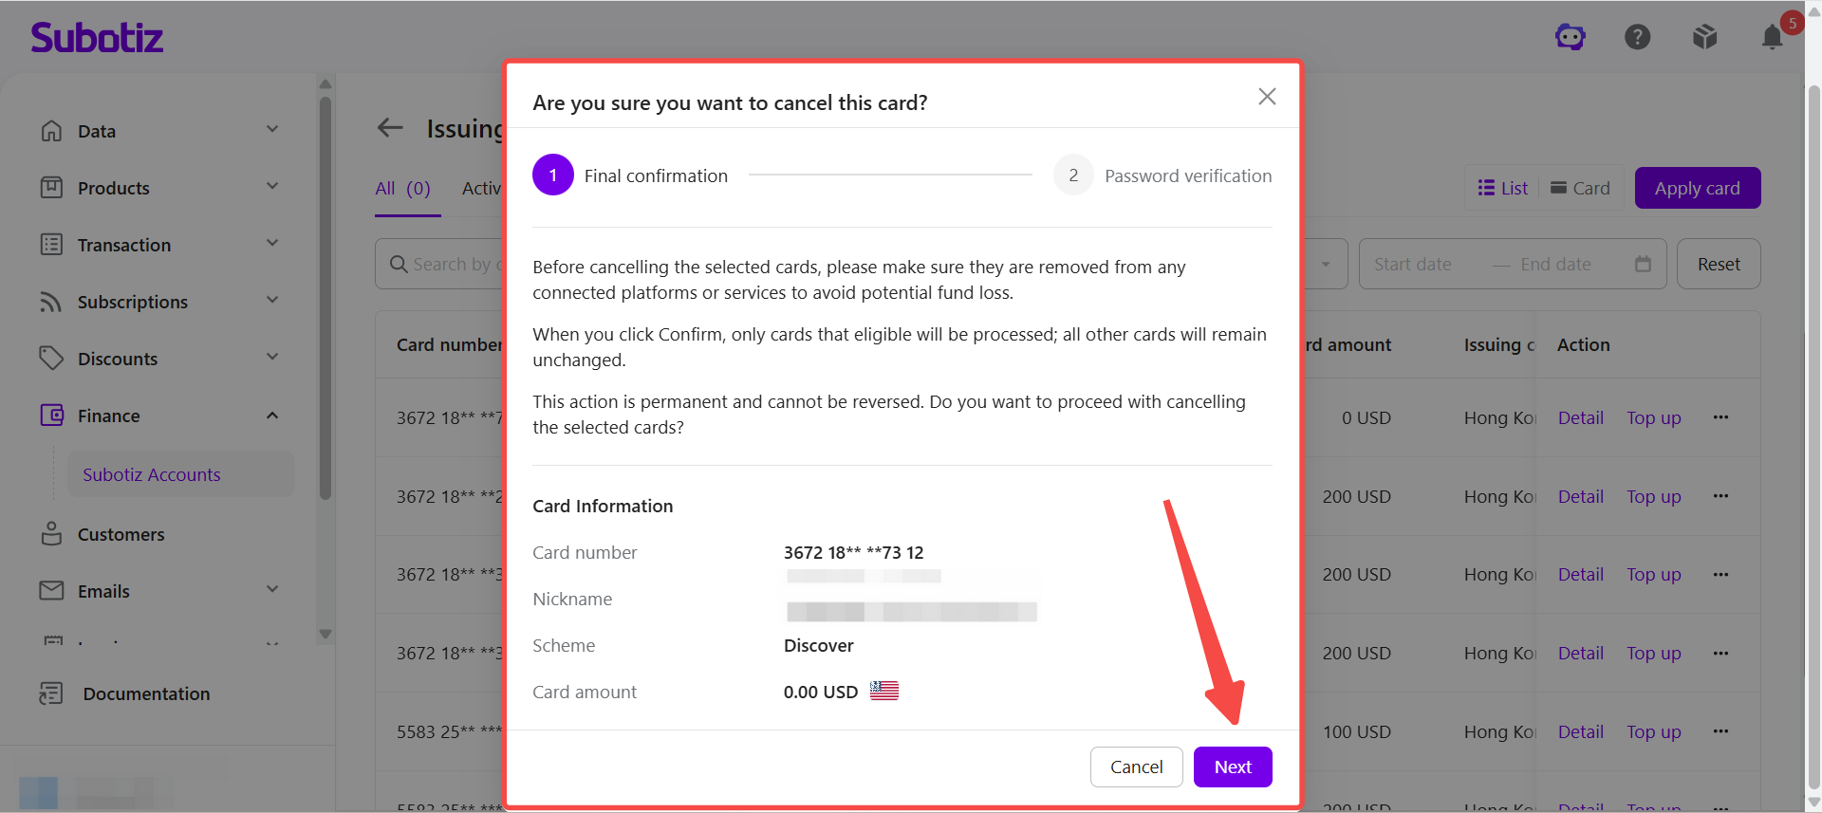
Task: Click the package box icon in header
Action: pyautogui.click(x=1704, y=37)
